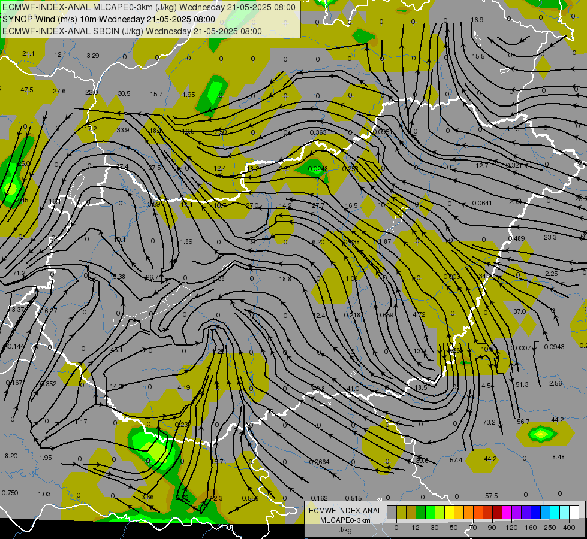This screenshot has height=539, width=587.
Task: Click the map value 21.1
Action: click(x=28, y=53)
